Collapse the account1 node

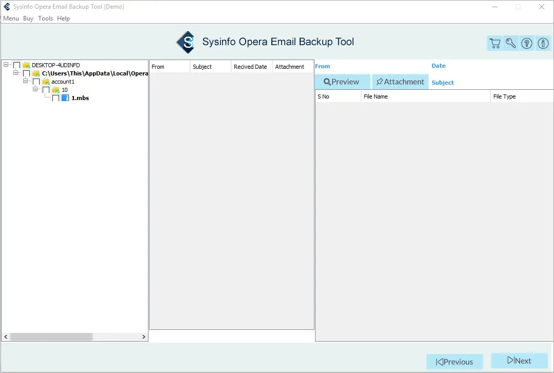coord(26,81)
